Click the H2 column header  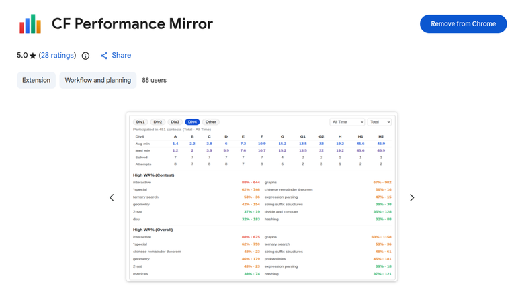381,136
